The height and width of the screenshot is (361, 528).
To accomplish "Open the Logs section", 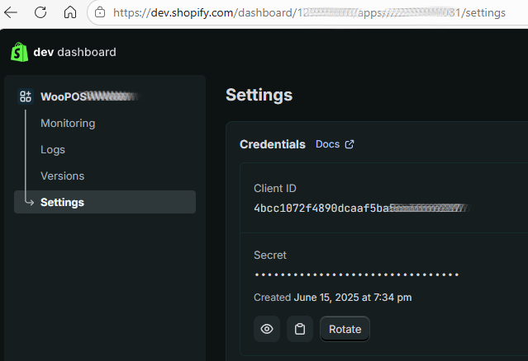I will point(53,149).
